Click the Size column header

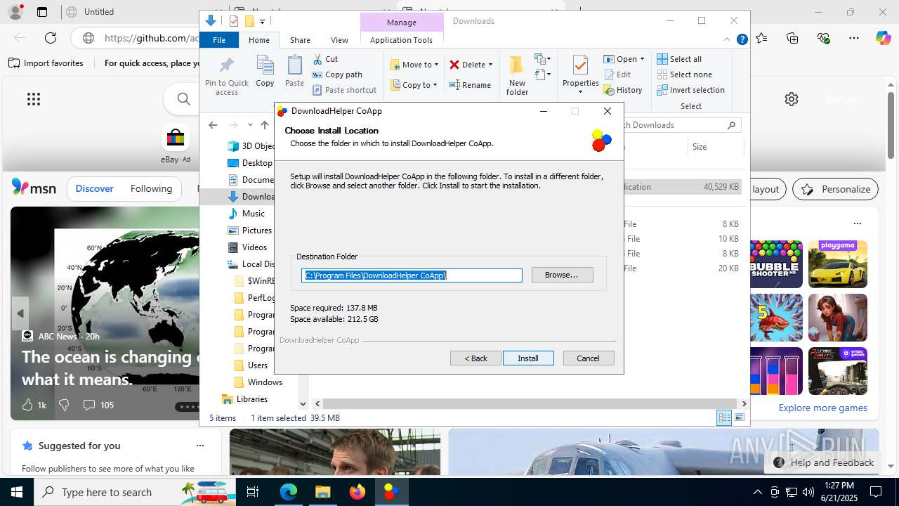715,147
